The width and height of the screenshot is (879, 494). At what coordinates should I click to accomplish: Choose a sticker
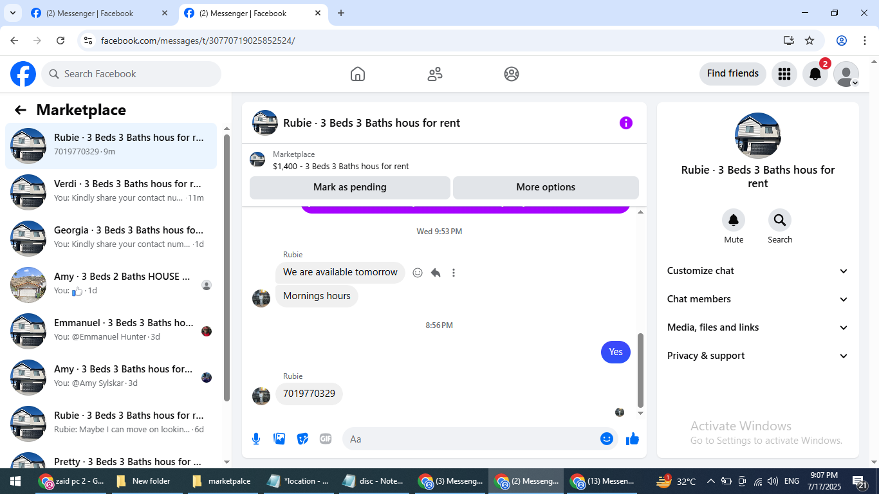tap(302, 439)
